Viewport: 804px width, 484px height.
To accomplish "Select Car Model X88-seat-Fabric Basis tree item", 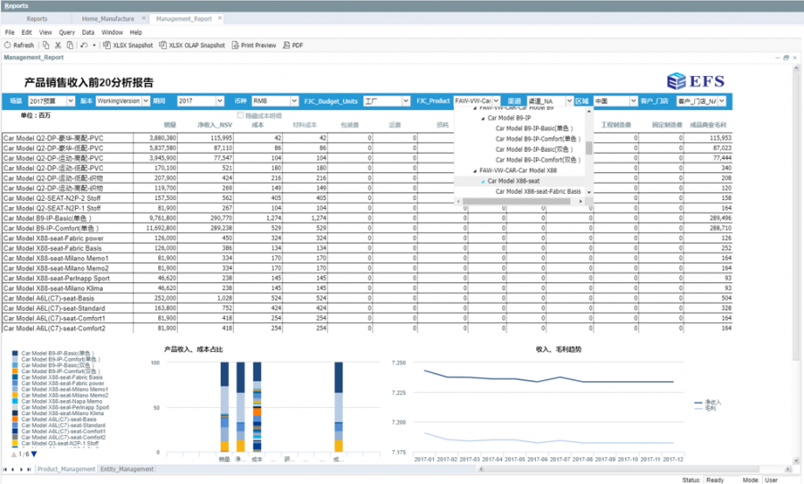I will [538, 191].
